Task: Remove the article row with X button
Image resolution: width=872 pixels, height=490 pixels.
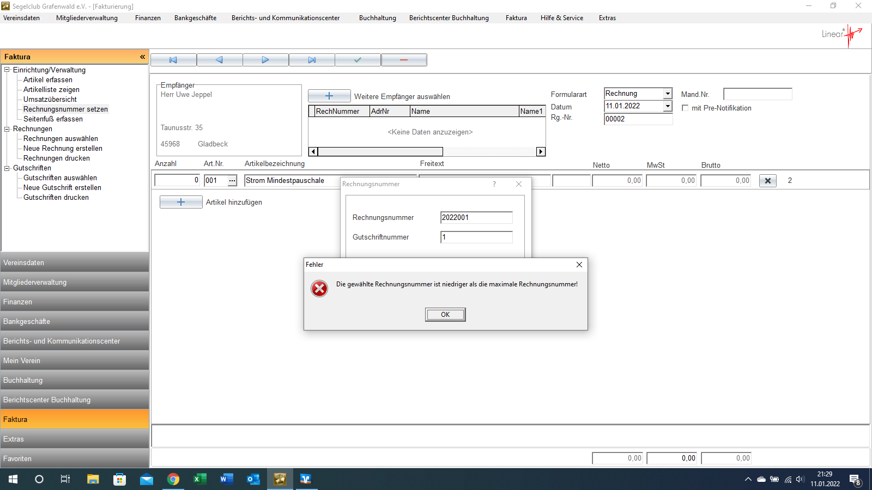Action: (x=767, y=181)
